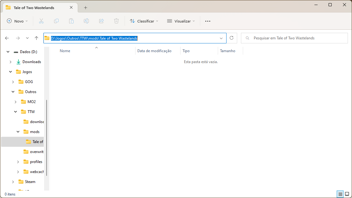Go back with the back arrow
The height and width of the screenshot is (198, 352).
point(7,38)
